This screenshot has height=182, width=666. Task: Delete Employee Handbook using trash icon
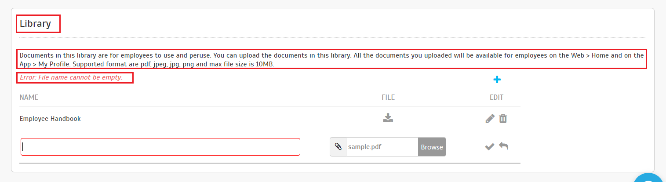[503, 119]
